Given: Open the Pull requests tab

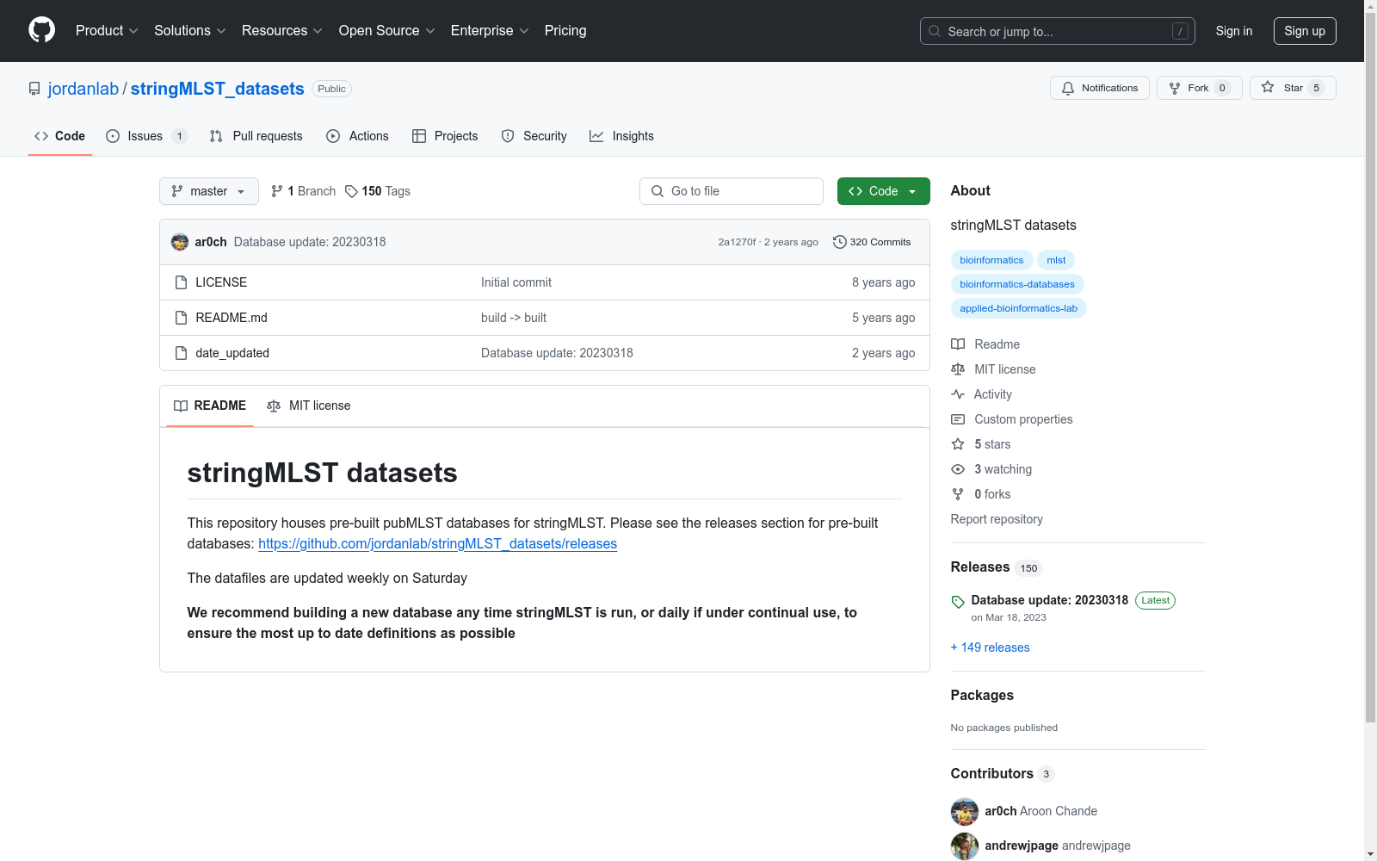Looking at the screenshot, I should coord(256,136).
